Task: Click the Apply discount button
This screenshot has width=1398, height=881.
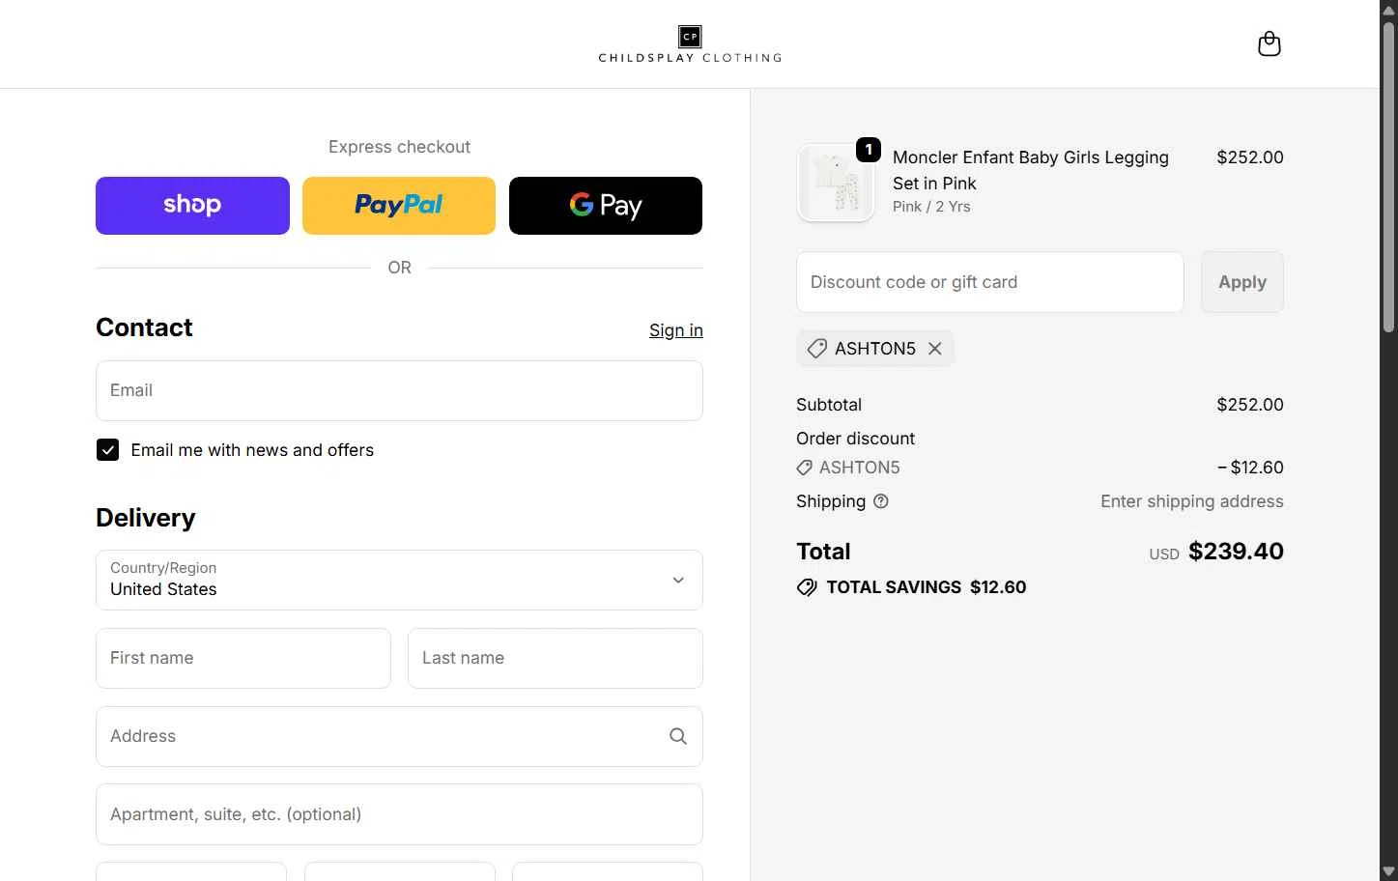Action: coord(1242,282)
